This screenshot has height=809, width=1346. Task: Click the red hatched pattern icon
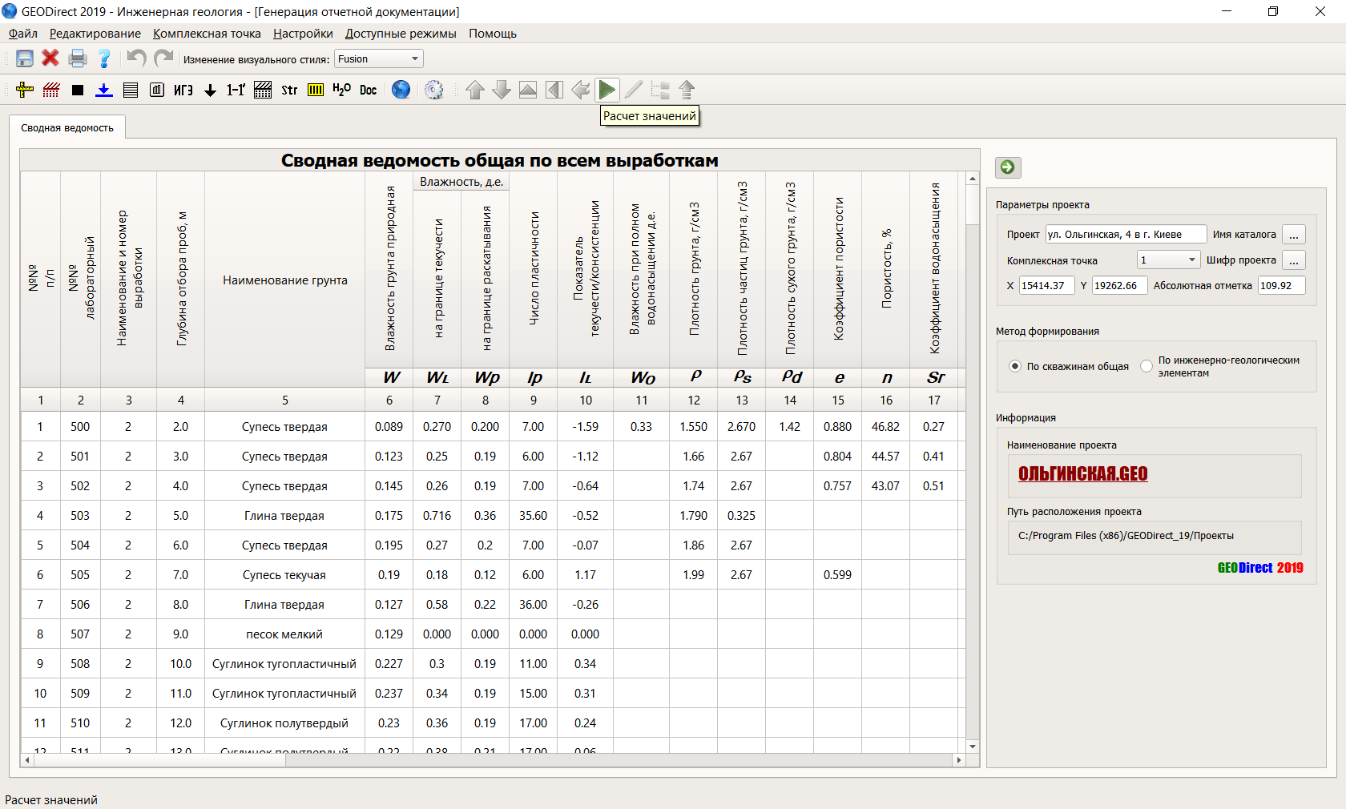coord(51,90)
